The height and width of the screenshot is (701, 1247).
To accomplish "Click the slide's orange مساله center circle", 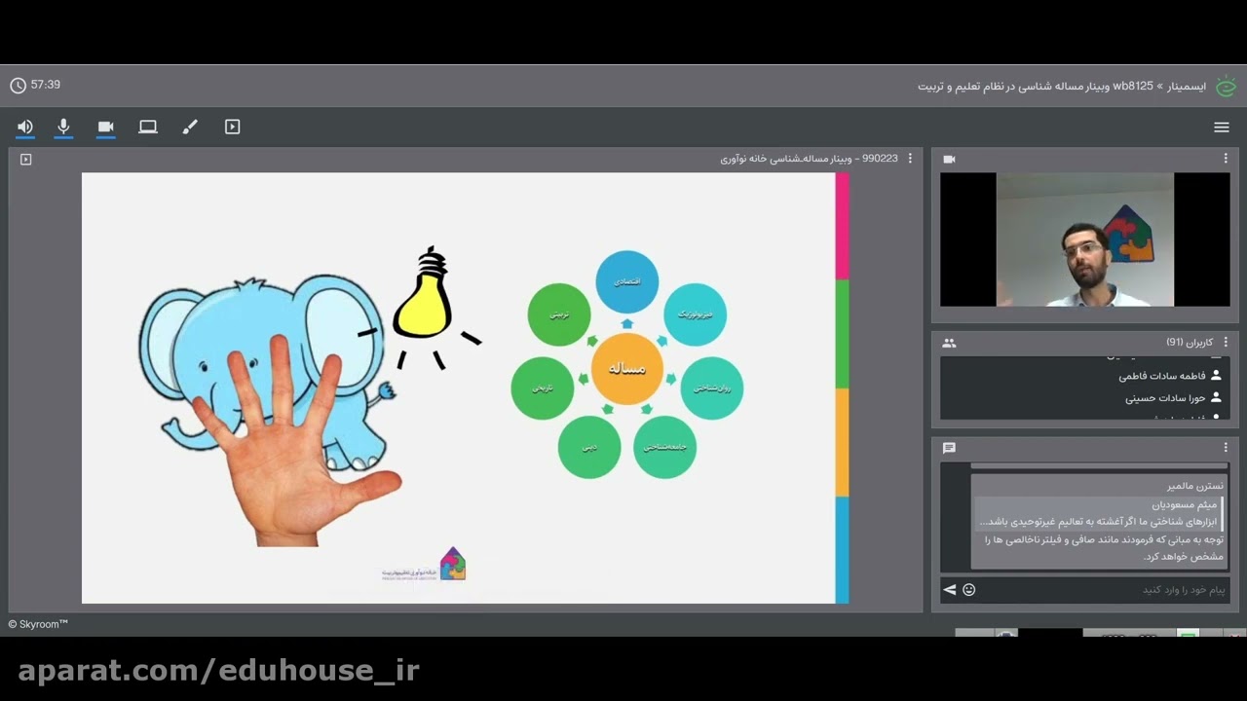I will pos(626,368).
